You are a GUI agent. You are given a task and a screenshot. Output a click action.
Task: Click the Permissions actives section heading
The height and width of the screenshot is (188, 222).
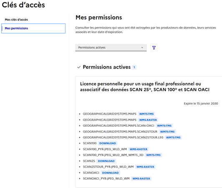[x=106, y=67]
